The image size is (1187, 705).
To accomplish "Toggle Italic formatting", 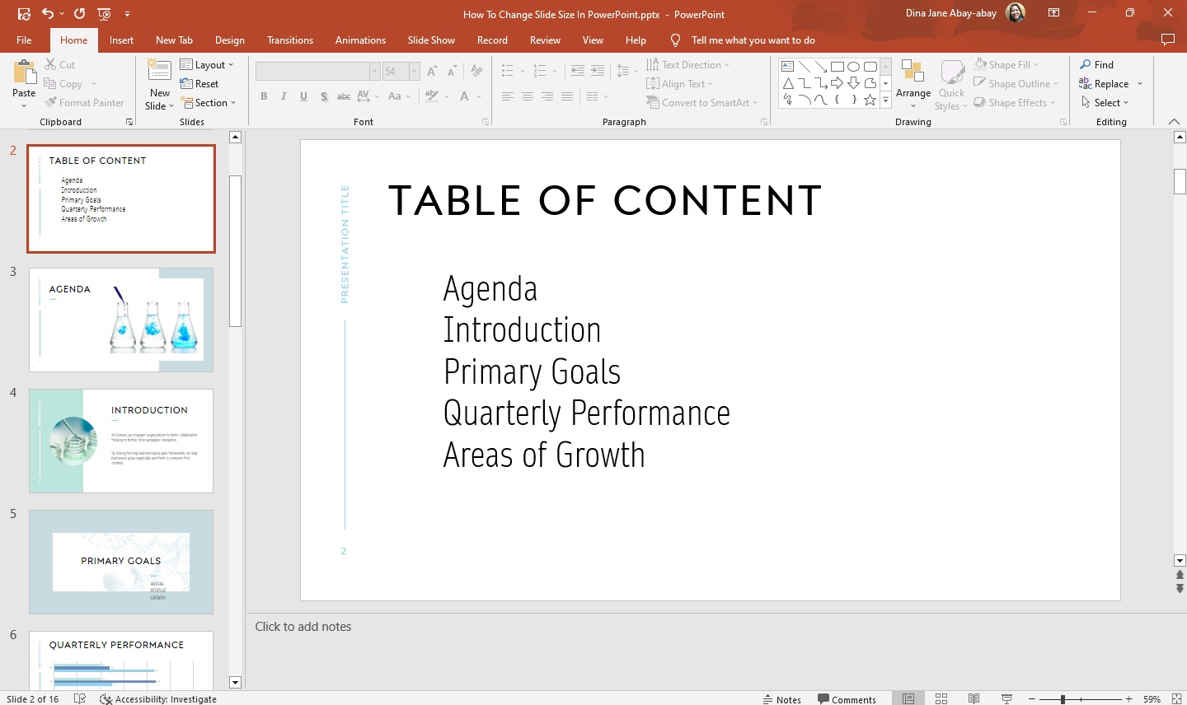I will point(284,96).
